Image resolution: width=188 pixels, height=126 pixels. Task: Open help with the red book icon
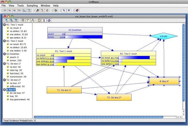77,10
